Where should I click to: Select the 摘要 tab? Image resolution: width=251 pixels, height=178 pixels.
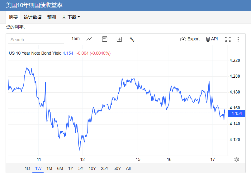tap(13, 17)
